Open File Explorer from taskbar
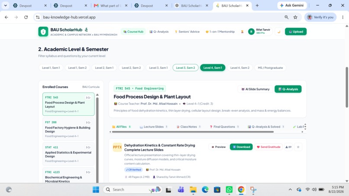 pos(193,190)
